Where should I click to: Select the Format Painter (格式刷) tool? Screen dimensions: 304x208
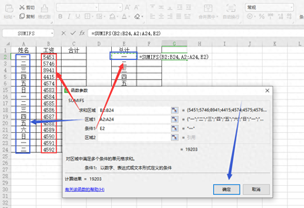(44, 11)
